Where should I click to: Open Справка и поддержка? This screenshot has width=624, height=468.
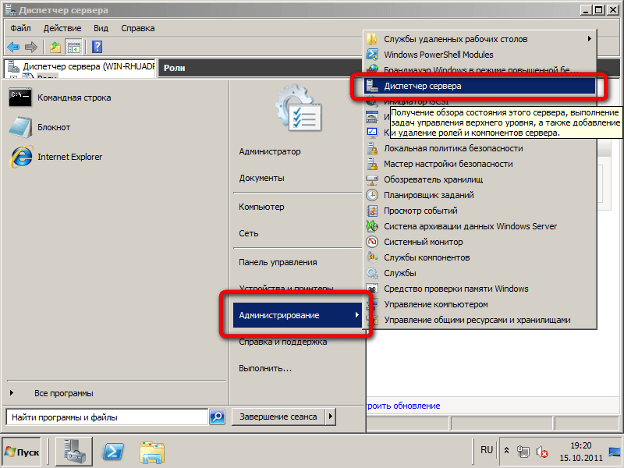(283, 342)
